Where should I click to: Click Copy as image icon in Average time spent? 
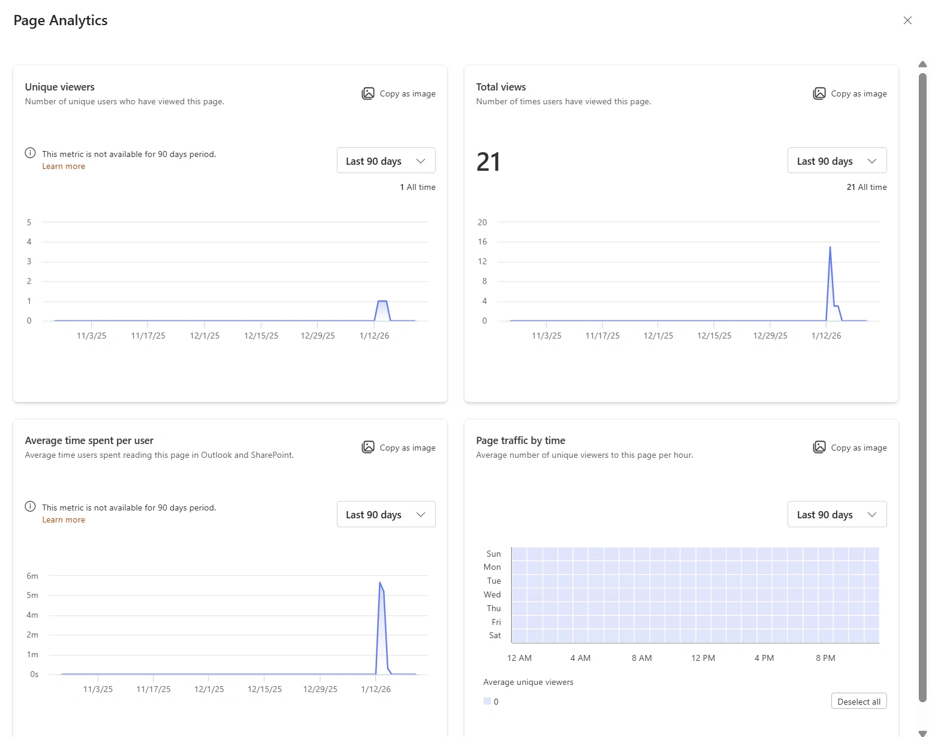[x=368, y=448]
